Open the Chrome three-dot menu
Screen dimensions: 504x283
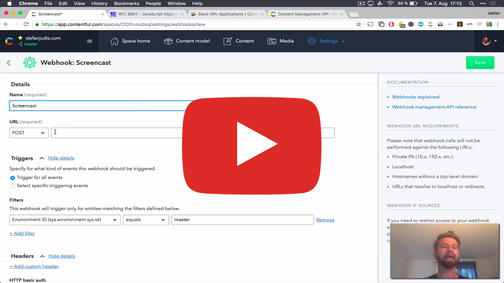tap(498, 24)
